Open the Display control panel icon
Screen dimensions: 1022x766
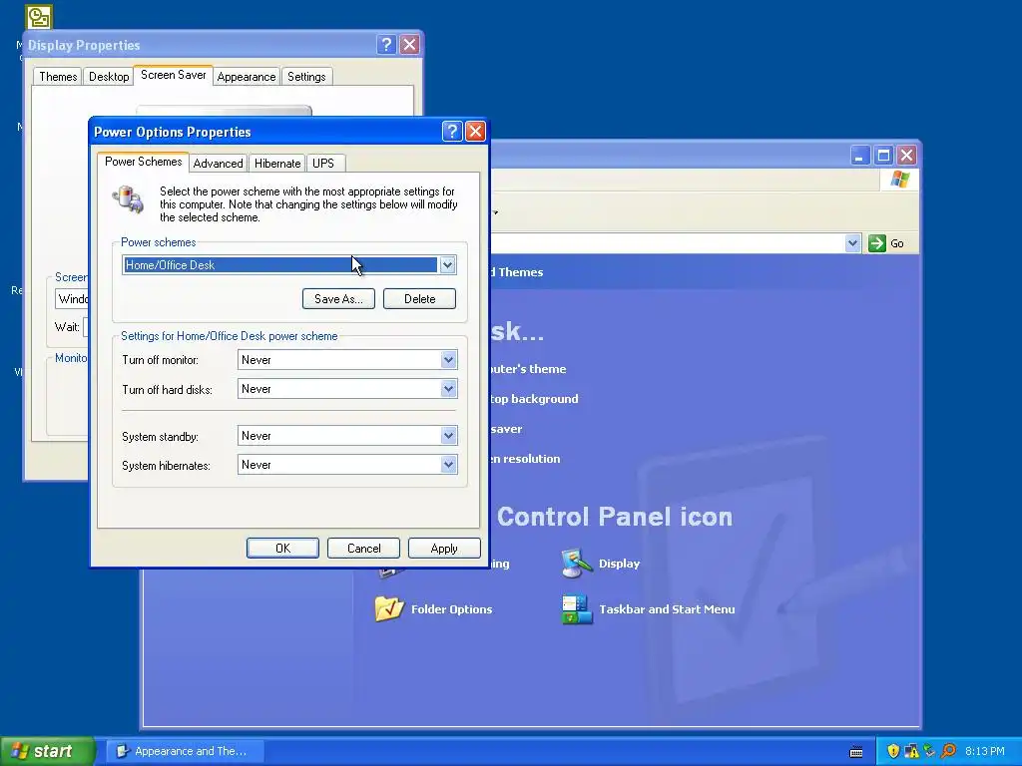[576, 564]
